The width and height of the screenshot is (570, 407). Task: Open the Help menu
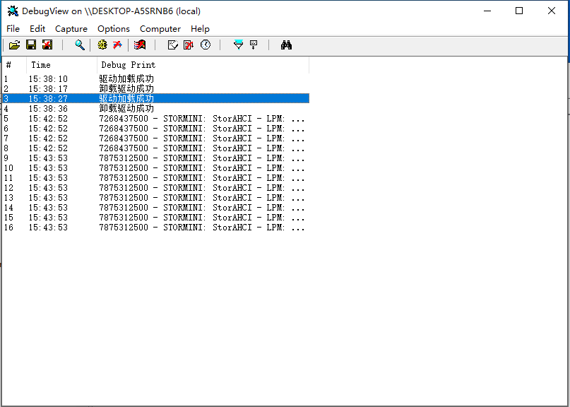coord(200,29)
